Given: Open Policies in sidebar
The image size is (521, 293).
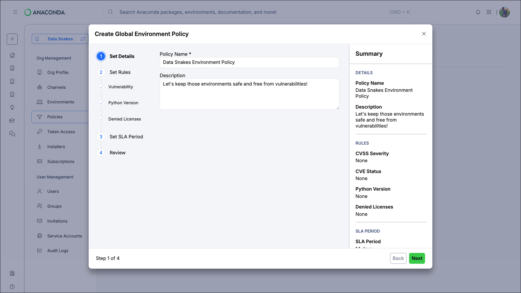Looking at the screenshot, I should coord(60,117).
